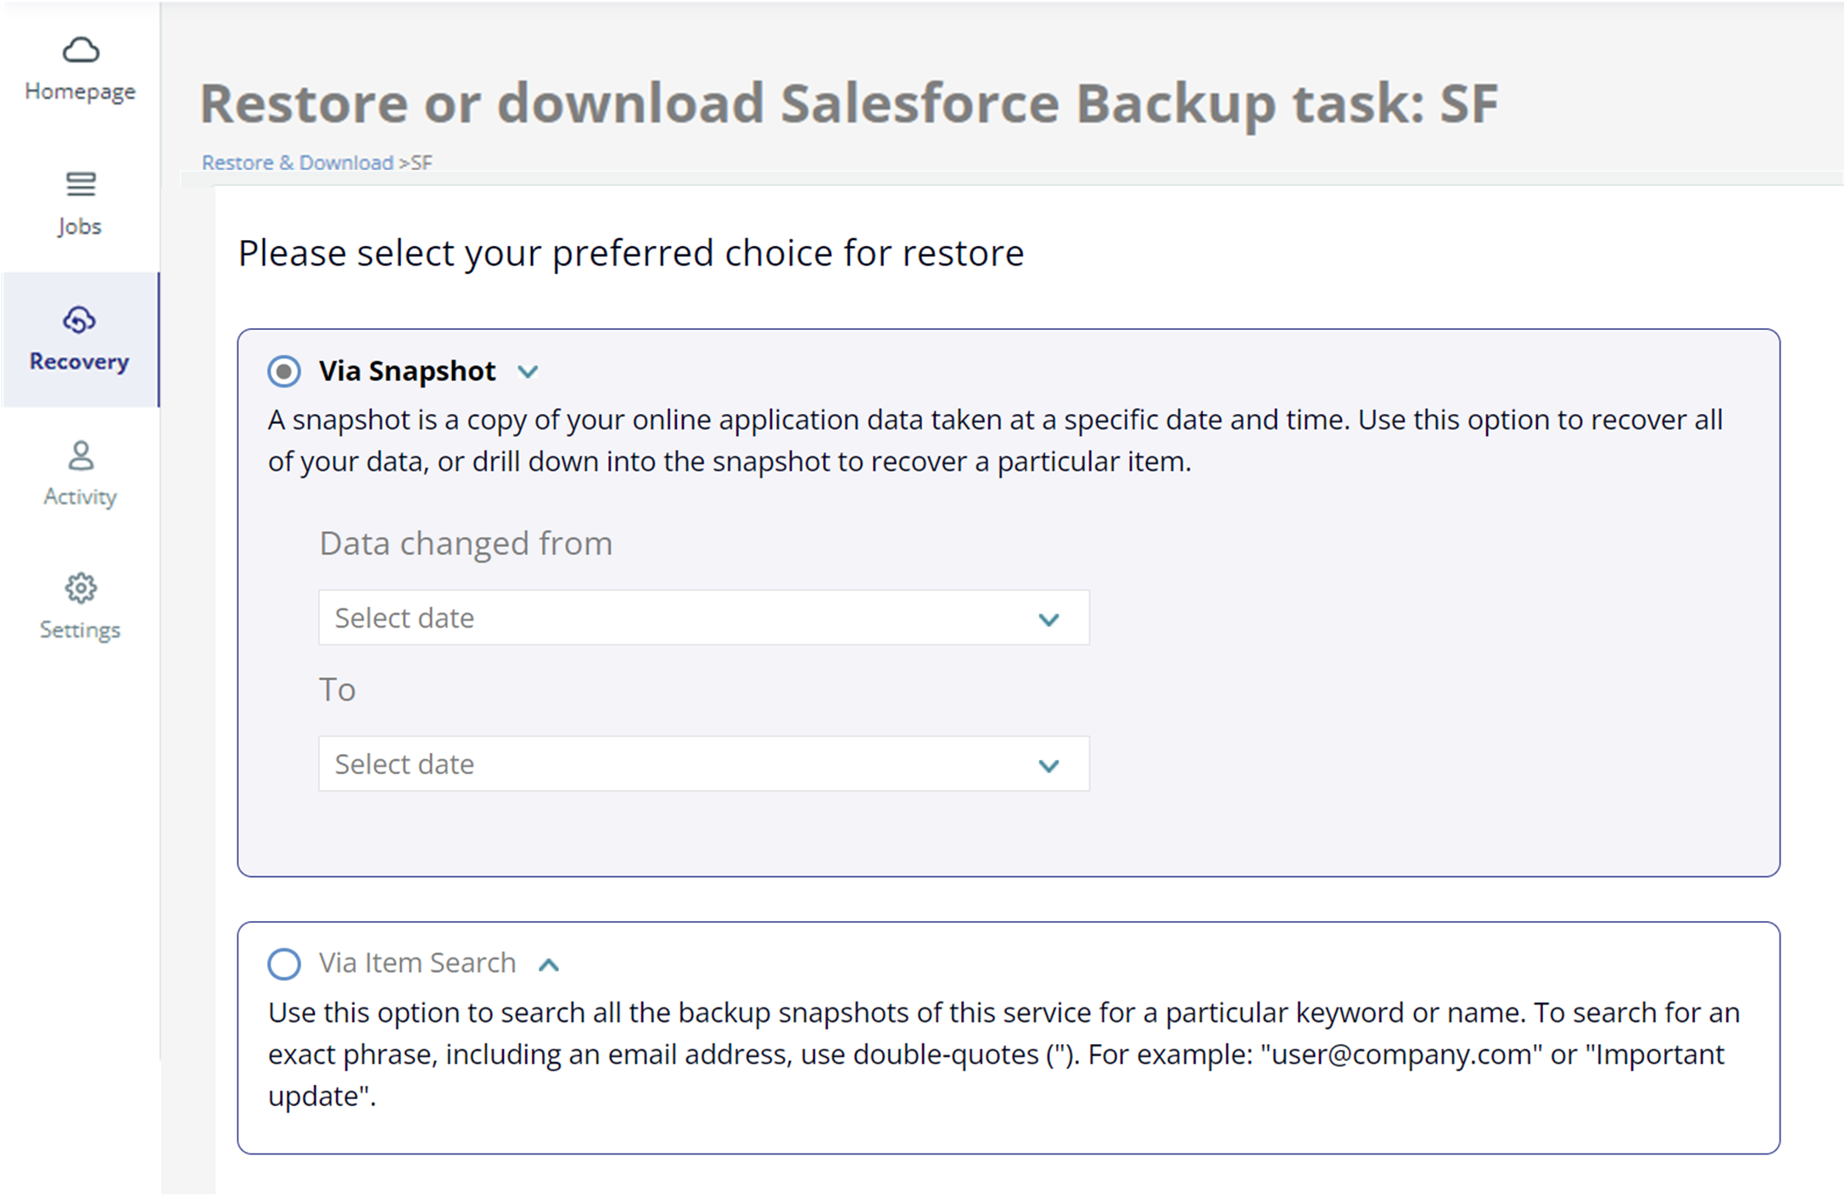The width and height of the screenshot is (1845, 1195).
Task: Navigate to Restore & Download breadcrumb
Action: click(x=296, y=162)
